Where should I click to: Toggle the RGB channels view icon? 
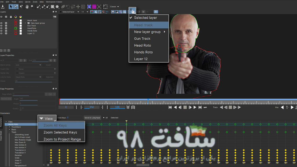pyautogui.click(x=92, y=12)
